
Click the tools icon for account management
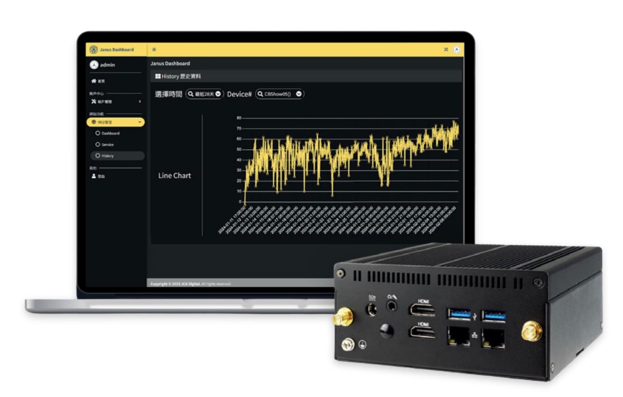point(94,102)
